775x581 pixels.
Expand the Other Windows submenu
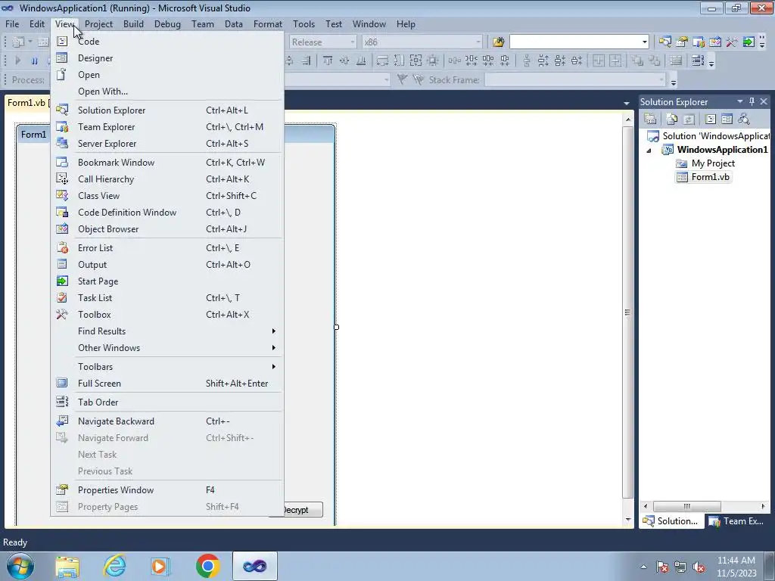coord(167,348)
